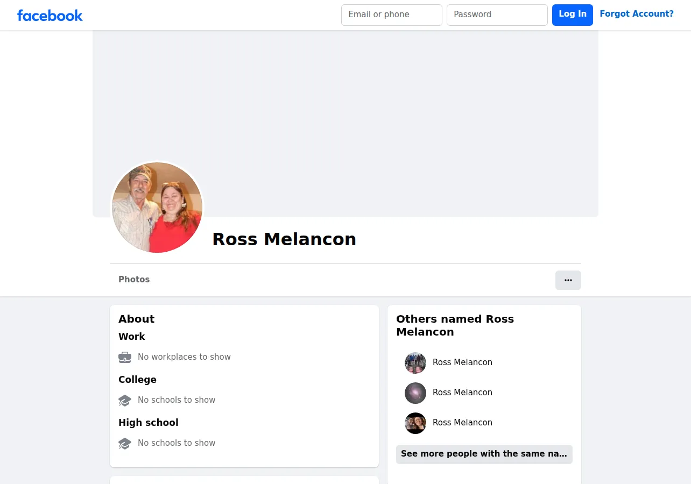Viewport: 691px width, 484px height.
Task: Click the Ross Melancon profile name heading
Action: tap(284, 239)
